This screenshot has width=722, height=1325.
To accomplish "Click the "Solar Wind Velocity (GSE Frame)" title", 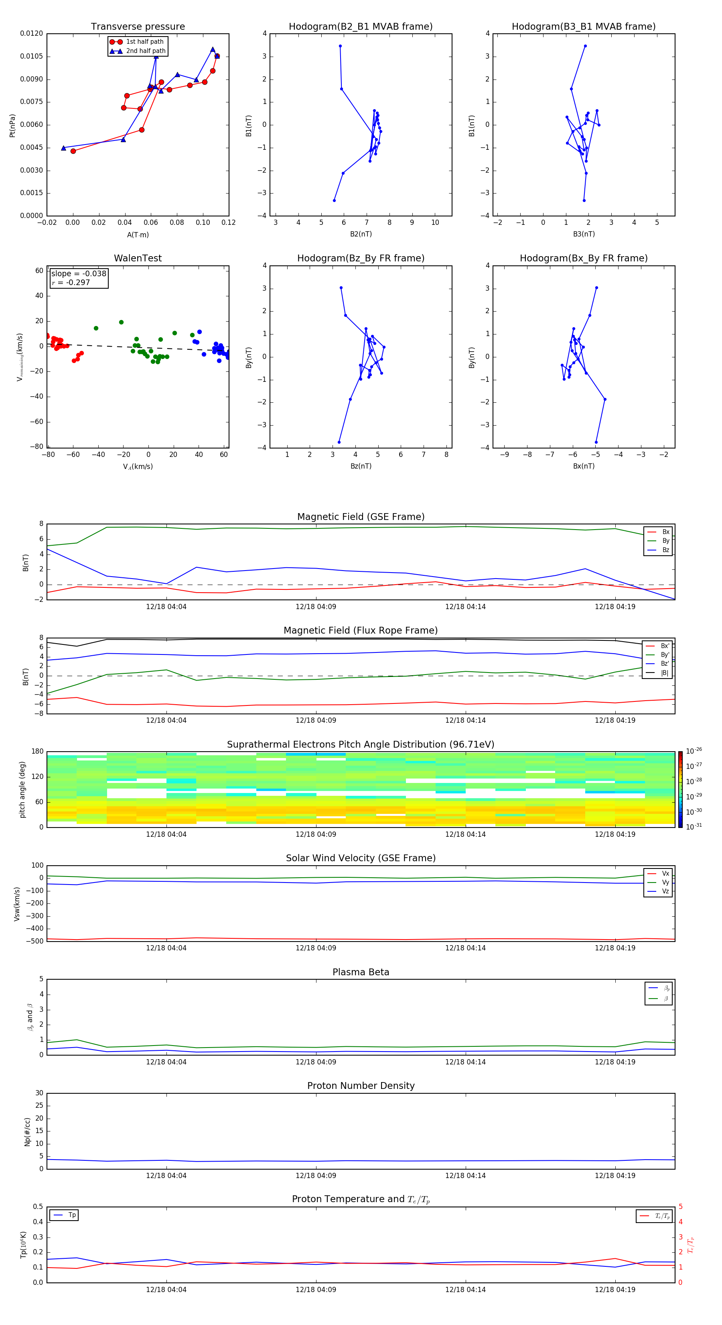I will pyautogui.click(x=361, y=858).
